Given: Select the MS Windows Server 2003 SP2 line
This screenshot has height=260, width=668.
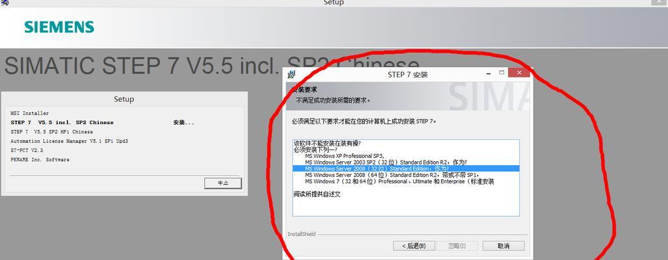Looking at the screenshot, I should pyautogui.click(x=386, y=162).
